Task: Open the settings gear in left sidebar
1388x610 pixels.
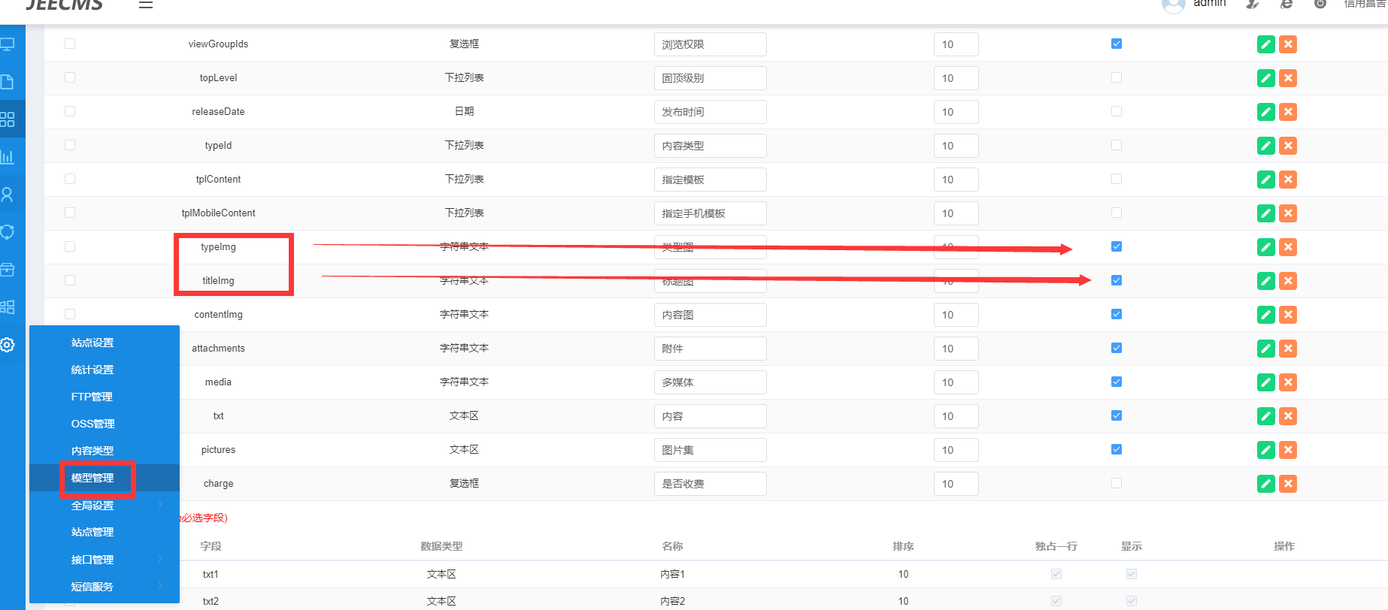Action: coord(8,345)
